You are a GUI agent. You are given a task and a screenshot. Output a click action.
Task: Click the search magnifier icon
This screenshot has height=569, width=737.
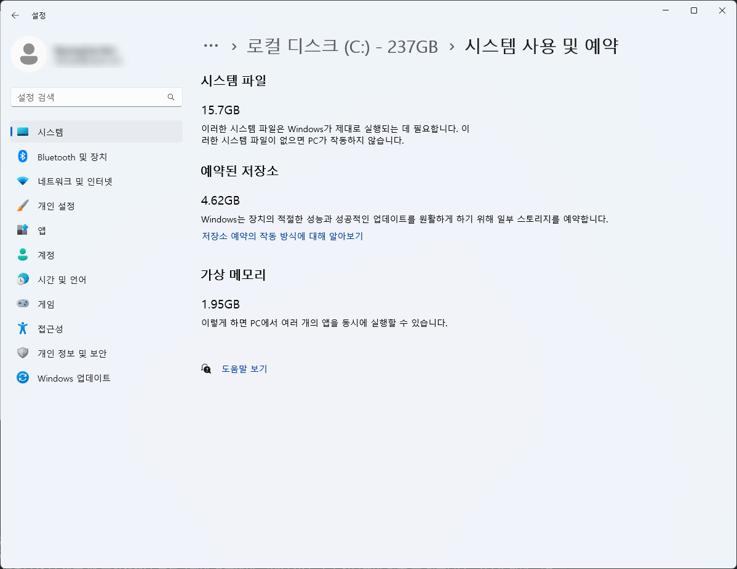171,97
